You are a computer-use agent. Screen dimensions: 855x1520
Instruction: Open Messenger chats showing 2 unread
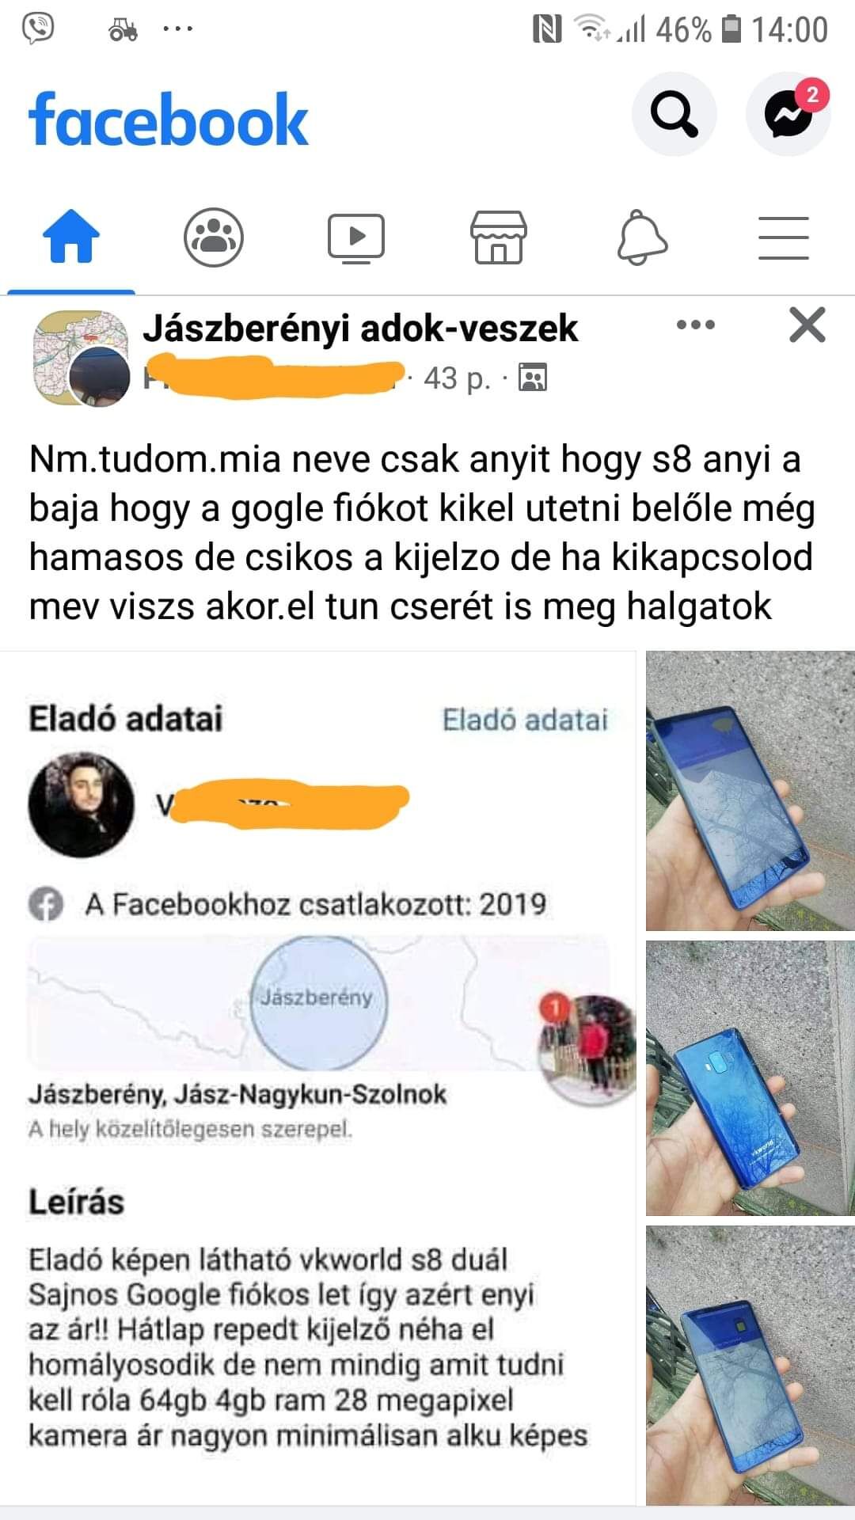point(788,114)
